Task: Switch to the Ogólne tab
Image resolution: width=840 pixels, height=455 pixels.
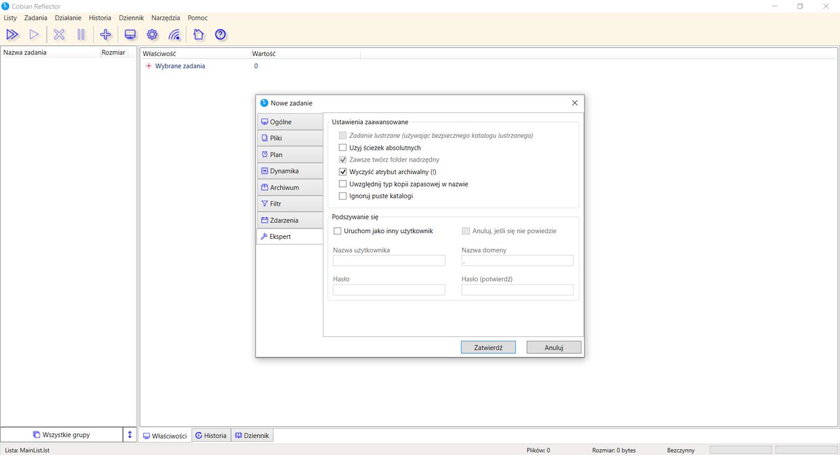Action: pos(289,122)
